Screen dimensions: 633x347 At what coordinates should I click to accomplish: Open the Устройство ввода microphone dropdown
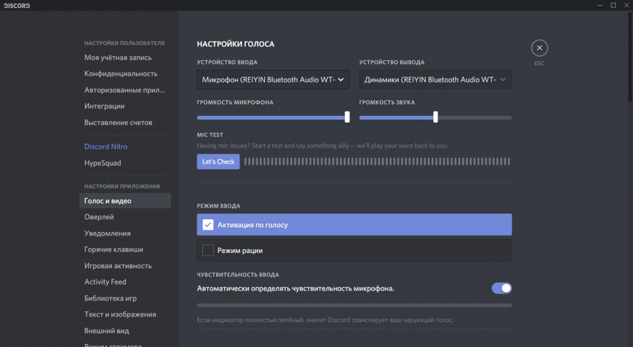273,79
